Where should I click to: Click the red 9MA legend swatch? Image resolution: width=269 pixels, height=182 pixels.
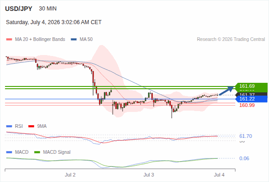pos(31,126)
